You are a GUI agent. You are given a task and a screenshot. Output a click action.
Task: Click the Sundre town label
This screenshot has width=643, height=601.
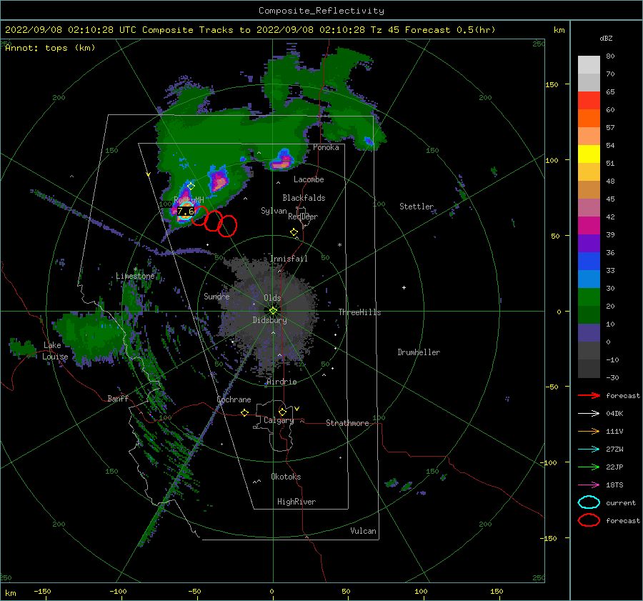click(x=216, y=296)
